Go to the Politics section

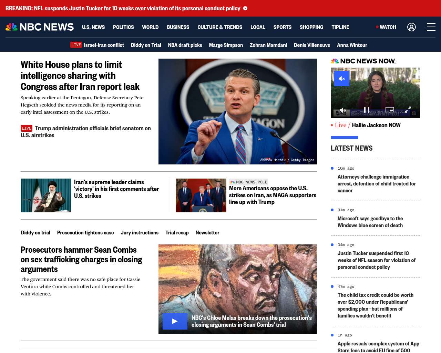[123, 27]
